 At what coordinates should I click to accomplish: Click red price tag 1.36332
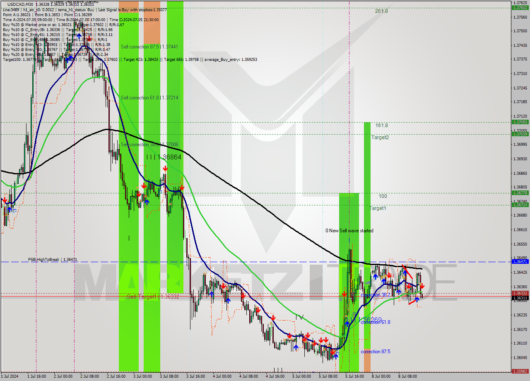pos(520,293)
